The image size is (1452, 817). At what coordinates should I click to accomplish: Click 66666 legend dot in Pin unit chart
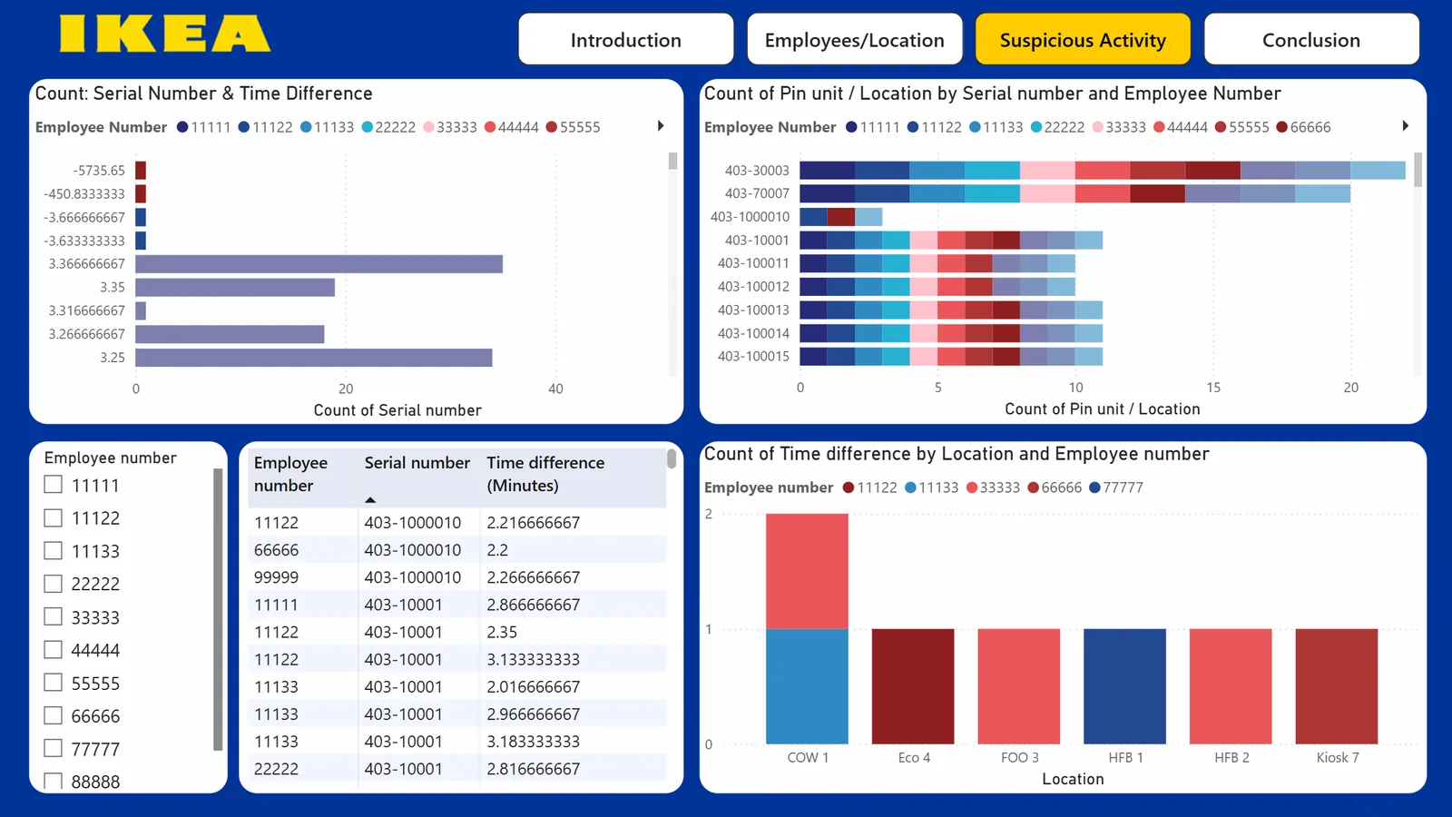click(1281, 127)
